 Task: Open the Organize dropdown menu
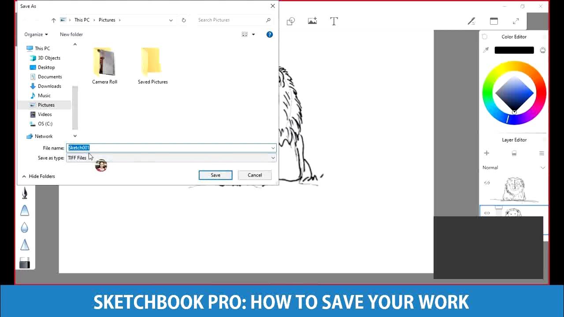pyautogui.click(x=36, y=34)
